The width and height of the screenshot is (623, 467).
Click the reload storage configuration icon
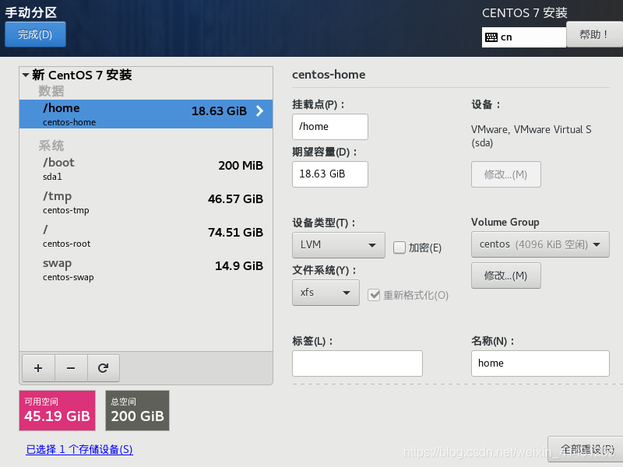tap(104, 368)
